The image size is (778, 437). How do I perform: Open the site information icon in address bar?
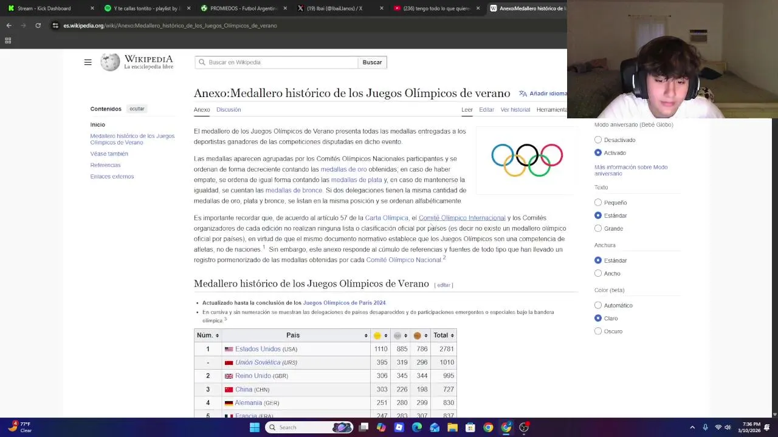(55, 25)
